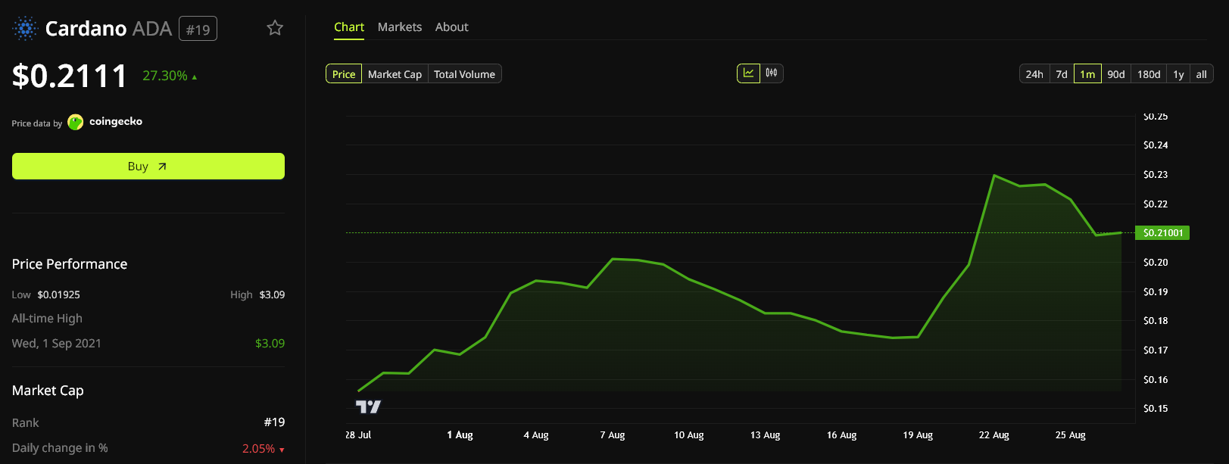Click the High $3.09 value
This screenshot has width=1229, height=464.
tap(272, 294)
